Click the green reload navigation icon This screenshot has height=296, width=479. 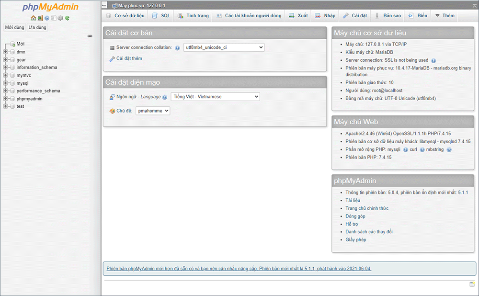click(67, 18)
